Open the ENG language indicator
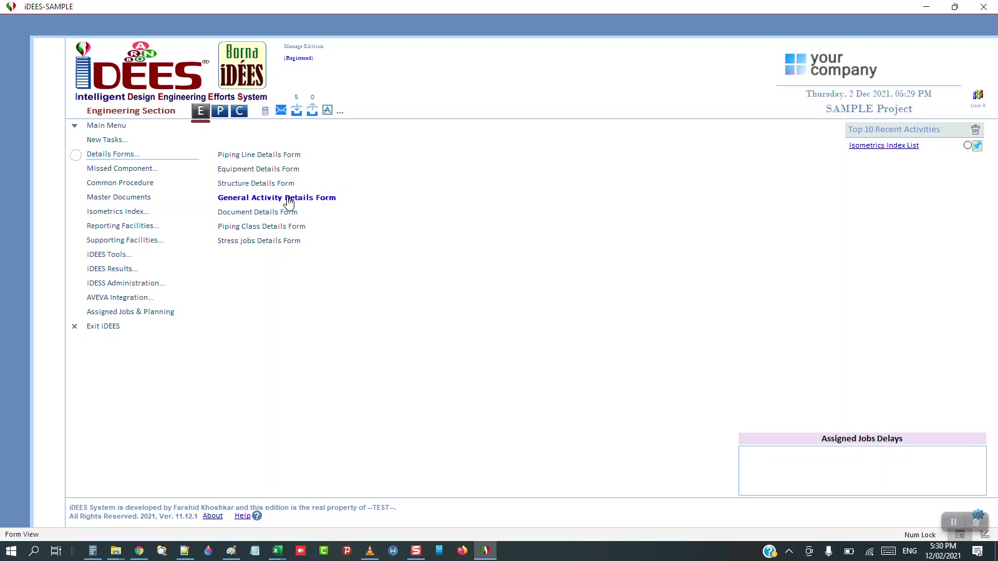This screenshot has width=998, height=561. (909, 551)
